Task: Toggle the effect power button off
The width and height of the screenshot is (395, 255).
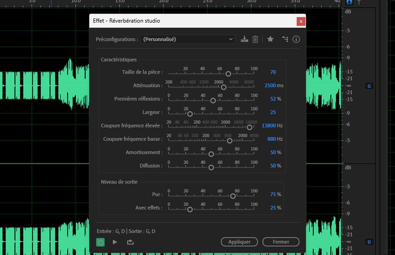Action: 101,242
